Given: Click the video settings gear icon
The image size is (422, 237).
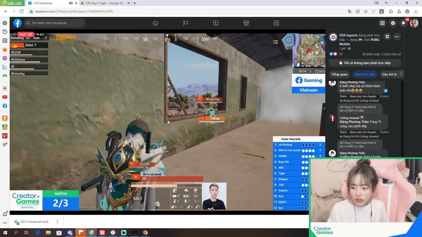Looking at the screenshot, I should click(289, 40).
